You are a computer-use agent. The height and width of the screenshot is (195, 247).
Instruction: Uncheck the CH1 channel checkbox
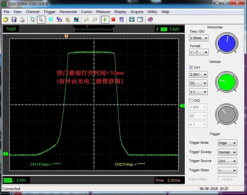(x=191, y=67)
